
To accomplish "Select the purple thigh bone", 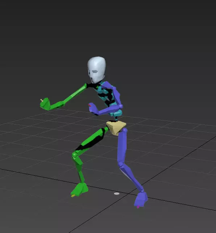I will pos(122,146).
